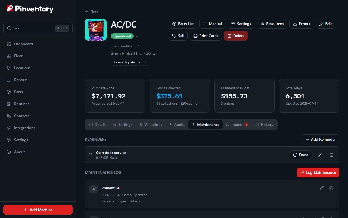Screen dimensions: 348x218
Task: Click the 13 collections net summary text
Action: [x=177, y=104]
